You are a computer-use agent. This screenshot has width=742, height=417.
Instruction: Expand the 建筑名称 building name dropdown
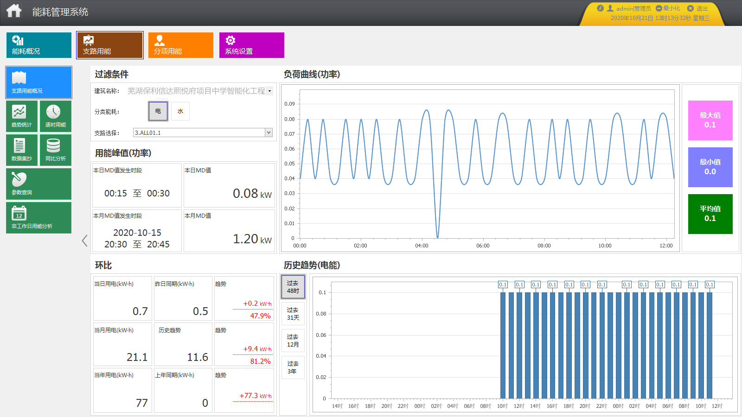269,91
